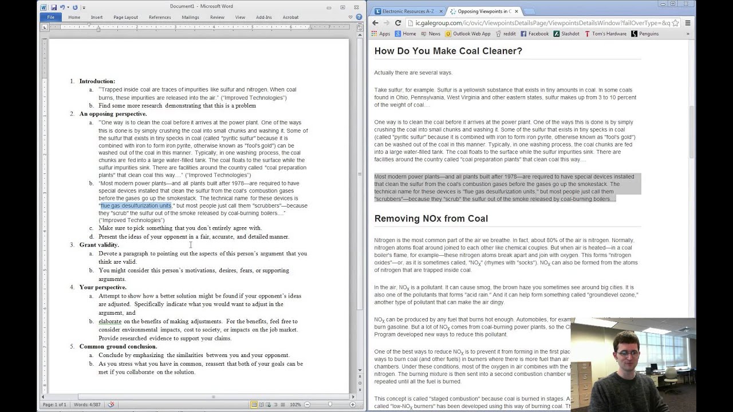The image size is (733, 412).
Task: Open the Add-Ins ribbon tab
Action: [x=264, y=17]
